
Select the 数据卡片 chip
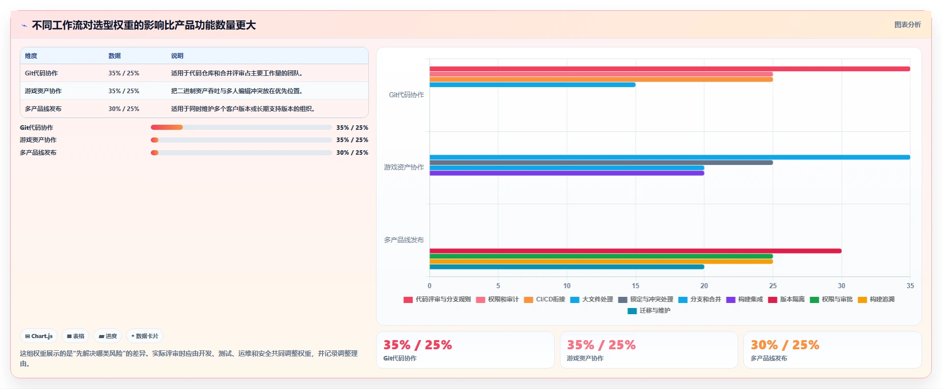click(145, 336)
